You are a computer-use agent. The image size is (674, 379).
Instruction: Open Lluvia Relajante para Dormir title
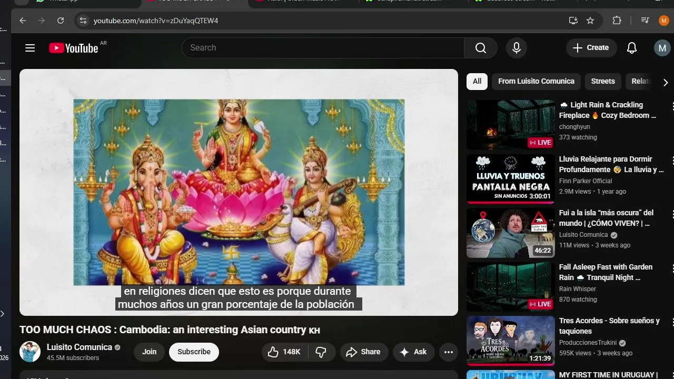[611, 164]
